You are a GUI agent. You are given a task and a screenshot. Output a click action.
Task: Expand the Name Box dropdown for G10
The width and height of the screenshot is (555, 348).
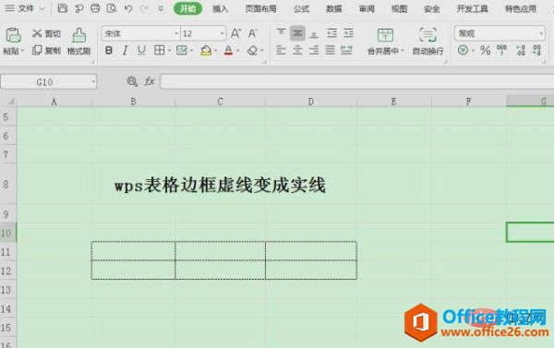click(x=93, y=82)
